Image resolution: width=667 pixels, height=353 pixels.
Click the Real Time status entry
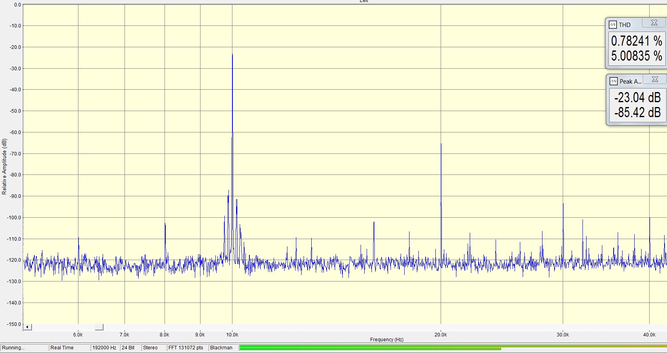click(69, 348)
